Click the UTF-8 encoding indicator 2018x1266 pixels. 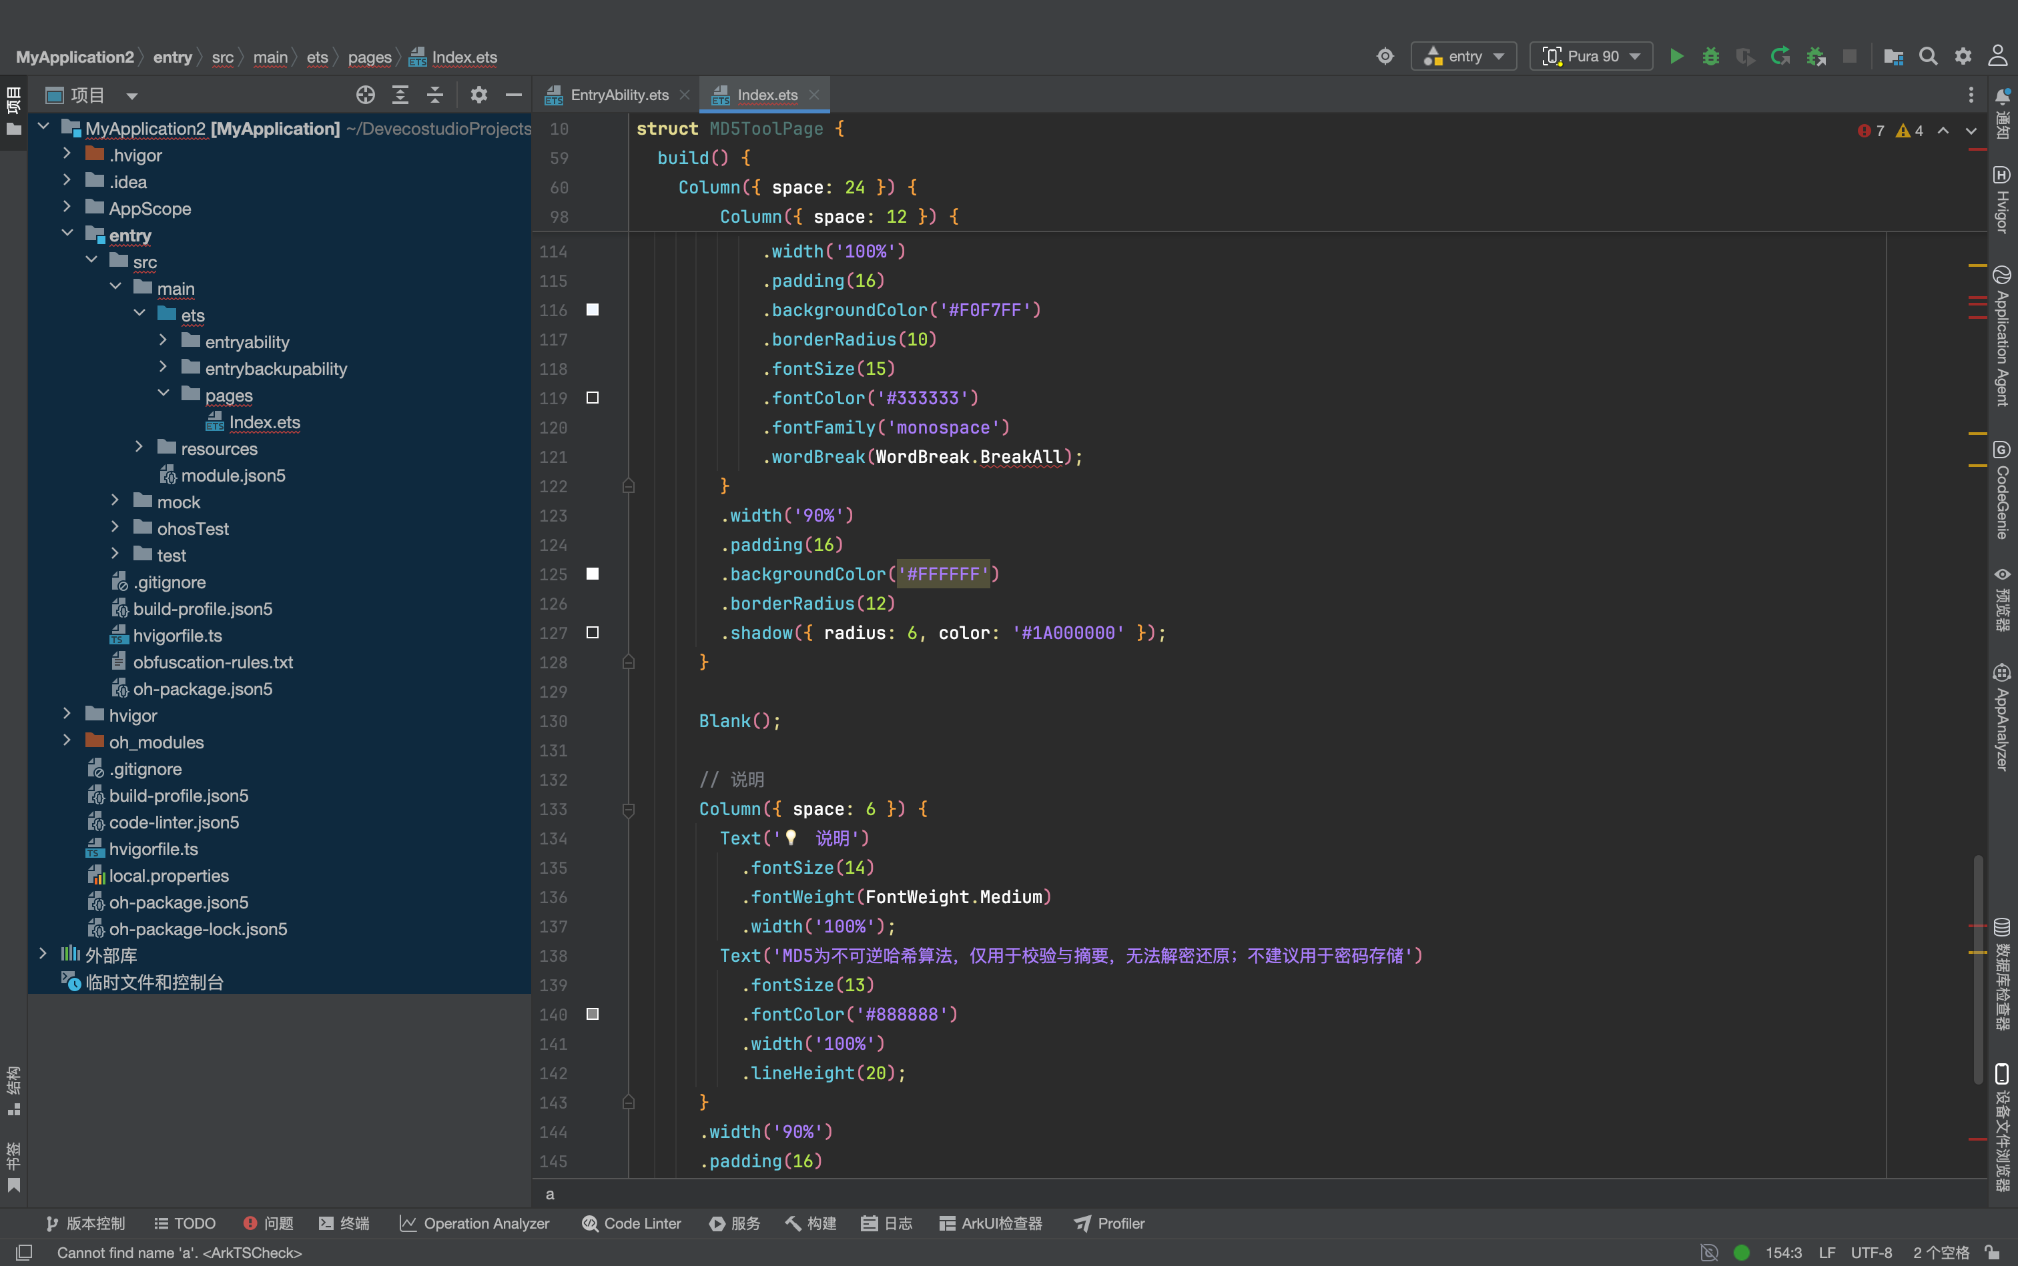pos(1871,1253)
